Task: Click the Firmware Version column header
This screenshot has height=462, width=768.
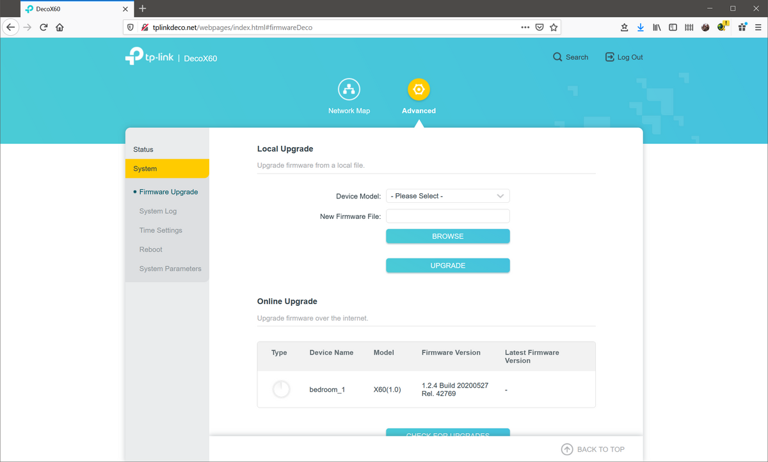Action: pyautogui.click(x=451, y=353)
